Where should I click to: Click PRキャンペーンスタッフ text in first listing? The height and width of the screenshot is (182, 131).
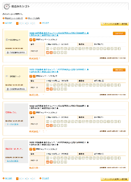(x=47, y=40)
